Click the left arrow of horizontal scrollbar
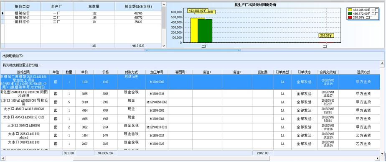This screenshot has height=162, width=386. click(3, 158)
